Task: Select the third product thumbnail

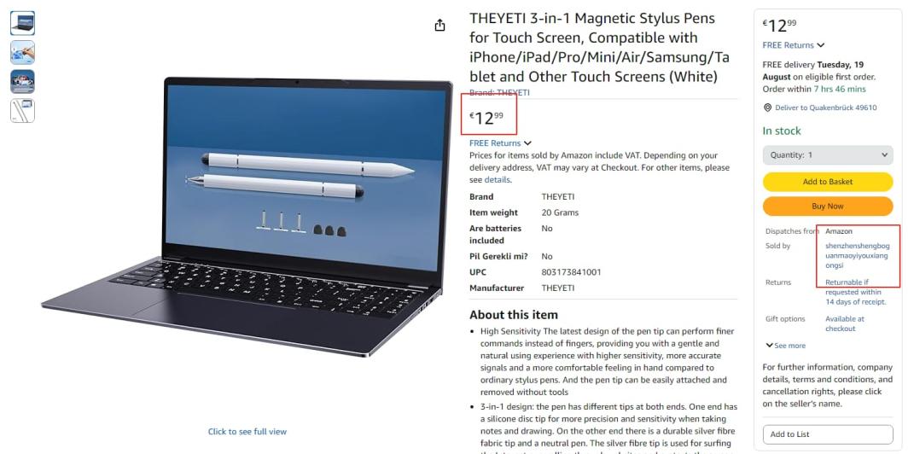Action: (23, 82)
